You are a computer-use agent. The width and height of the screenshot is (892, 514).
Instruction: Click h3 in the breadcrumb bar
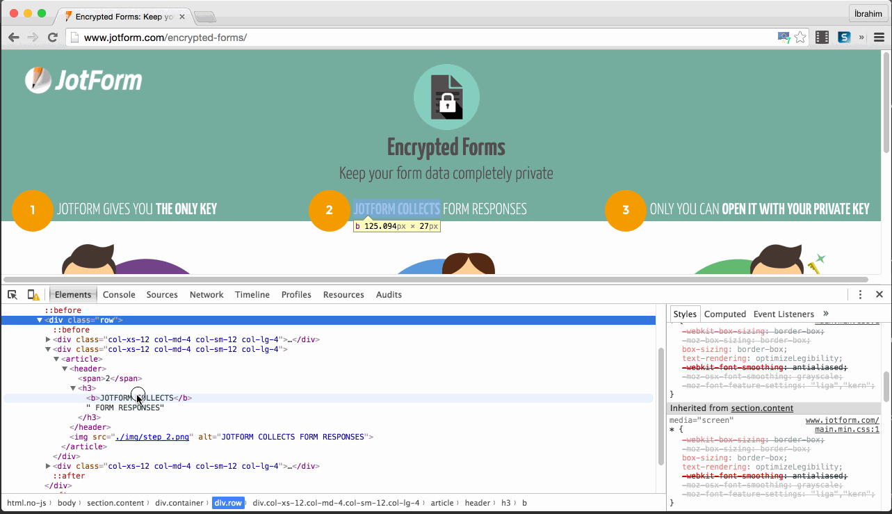coord(506,503)
